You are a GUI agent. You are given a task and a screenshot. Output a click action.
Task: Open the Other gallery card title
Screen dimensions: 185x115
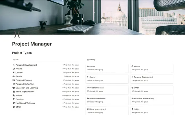coord(136,88)
